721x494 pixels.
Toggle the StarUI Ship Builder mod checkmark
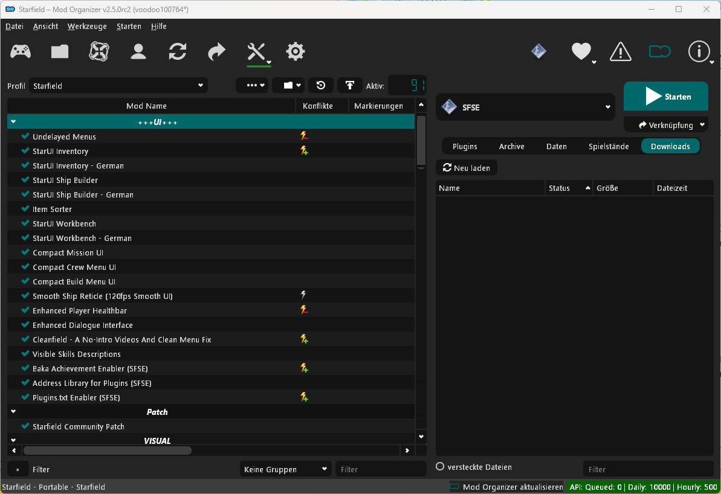point(25,180)
